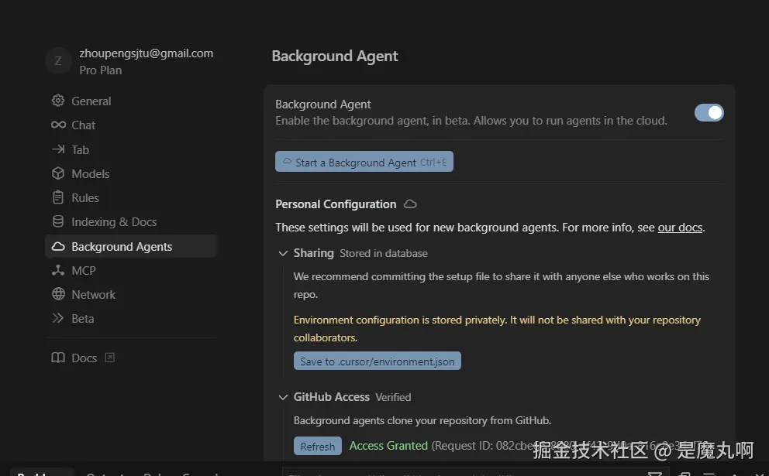Click the Z account avatar
This screenshot has height=476, width=769.
pos(58,60)
